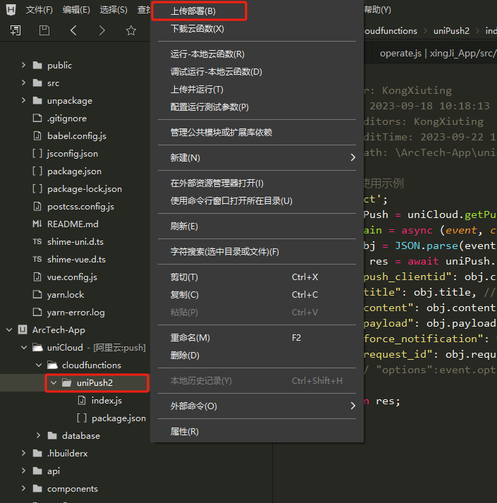Expand the public folder chevron

coord(23,65)
